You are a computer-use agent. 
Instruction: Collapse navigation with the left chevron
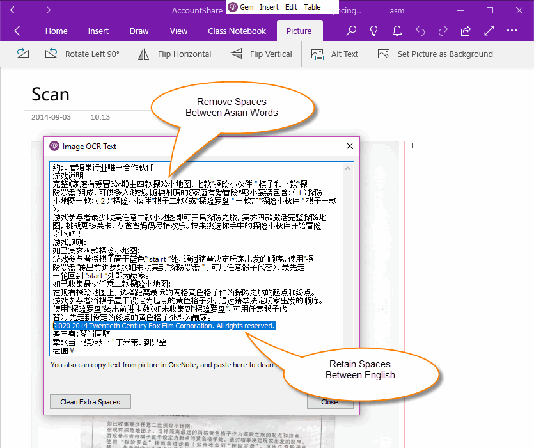coord(17,31)
